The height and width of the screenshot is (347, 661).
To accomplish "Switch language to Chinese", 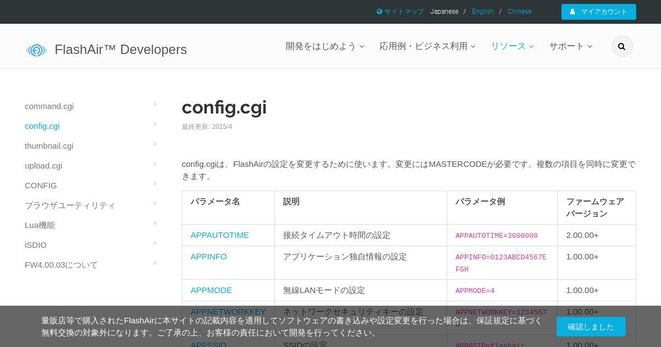I will (519, 12).
